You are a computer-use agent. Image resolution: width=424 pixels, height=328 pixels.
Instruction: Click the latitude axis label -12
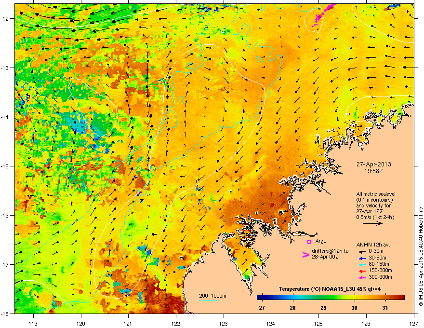point(5,18)
